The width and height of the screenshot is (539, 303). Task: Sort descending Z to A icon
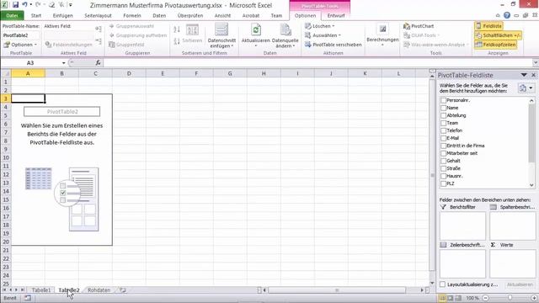point(177,41)
